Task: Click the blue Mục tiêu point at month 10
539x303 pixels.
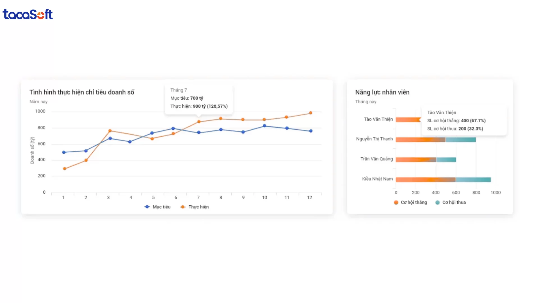Action: click(264, 126)
